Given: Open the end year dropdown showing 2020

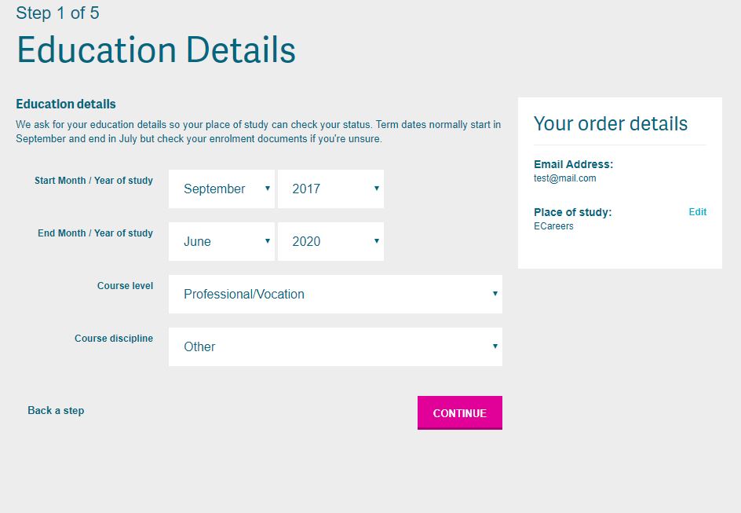Looking at the screenshot, I should pos(330,241).
